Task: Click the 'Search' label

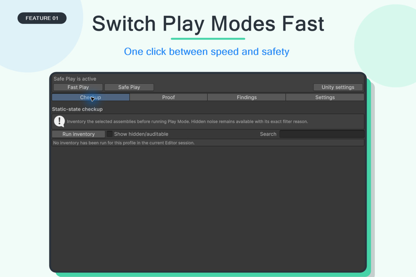Action: 268,134
